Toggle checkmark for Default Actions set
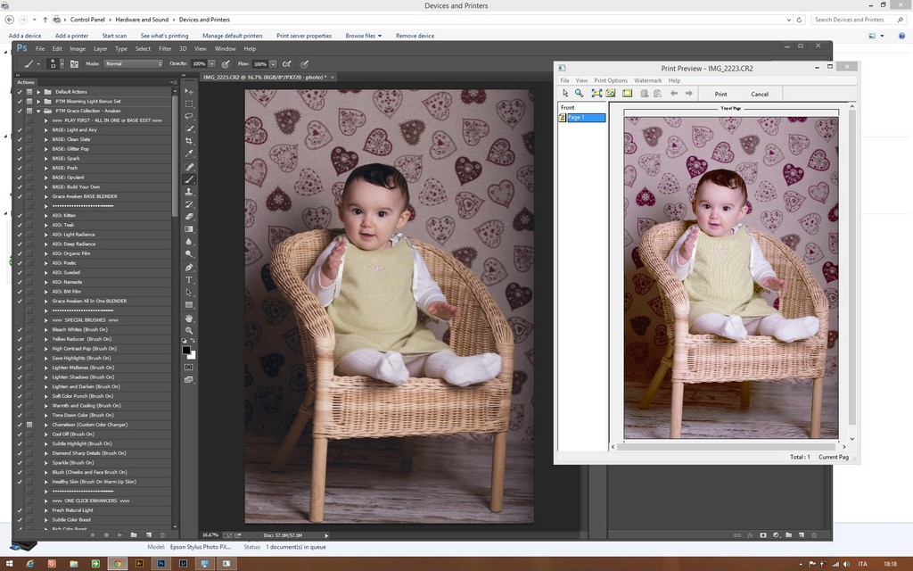Viewport: 913px width, 571px height. pyautogui.click(x=20, y=92)
